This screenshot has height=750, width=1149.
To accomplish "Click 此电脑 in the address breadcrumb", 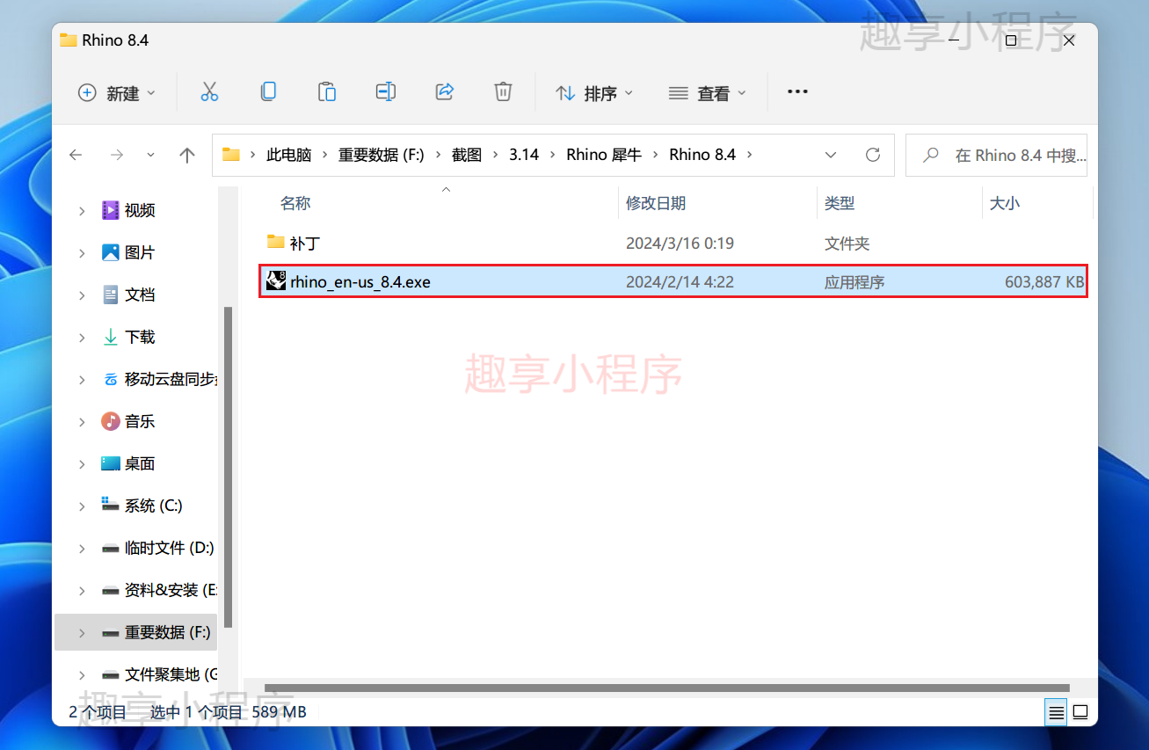I will pyautogui.click(x=289, y=155).
